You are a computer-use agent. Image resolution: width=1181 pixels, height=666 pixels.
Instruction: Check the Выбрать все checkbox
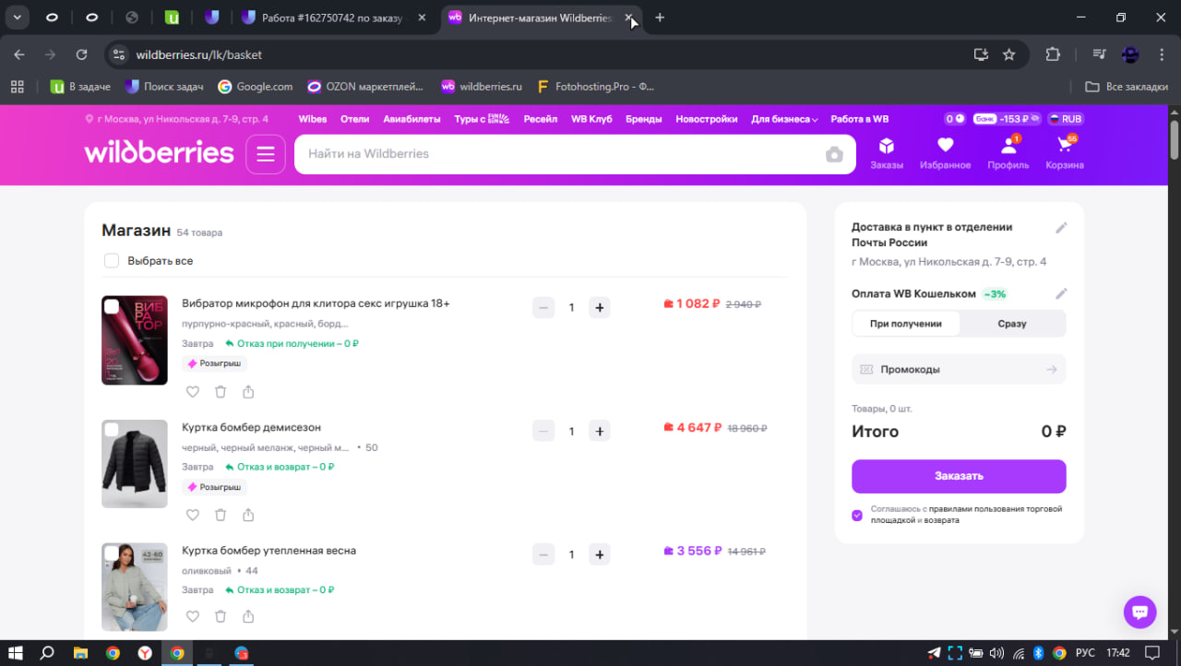pyautogui.click(x=112, y=261)
